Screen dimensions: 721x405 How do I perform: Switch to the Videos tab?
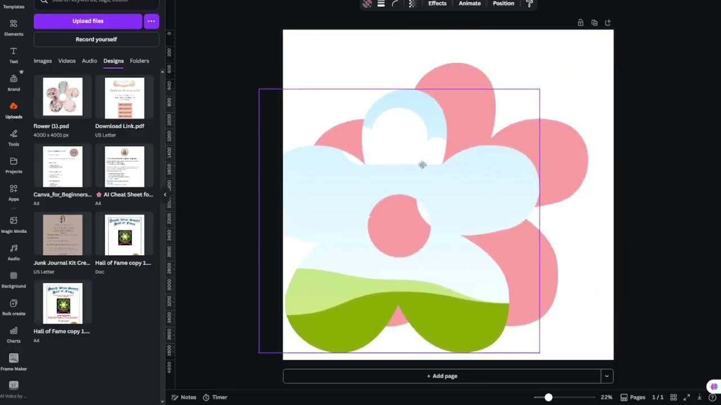(66, 61)
